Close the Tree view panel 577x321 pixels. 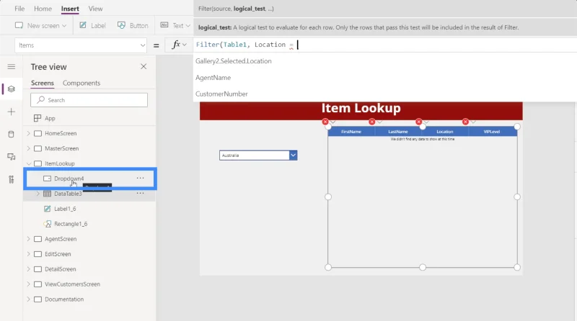[x=144, y=66]
